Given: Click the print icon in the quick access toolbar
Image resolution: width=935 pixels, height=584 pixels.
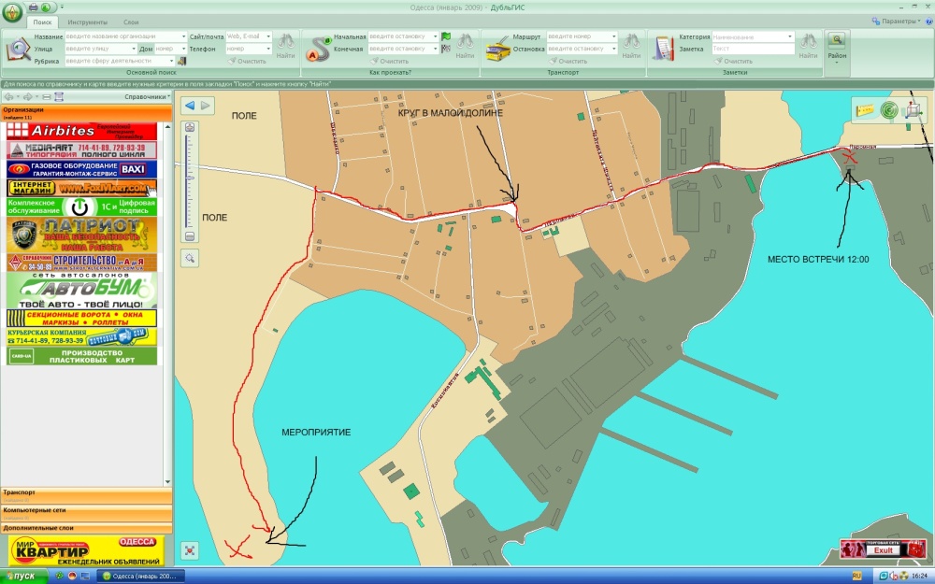Looking at the screenshot, I should click(x=33, y=7).
